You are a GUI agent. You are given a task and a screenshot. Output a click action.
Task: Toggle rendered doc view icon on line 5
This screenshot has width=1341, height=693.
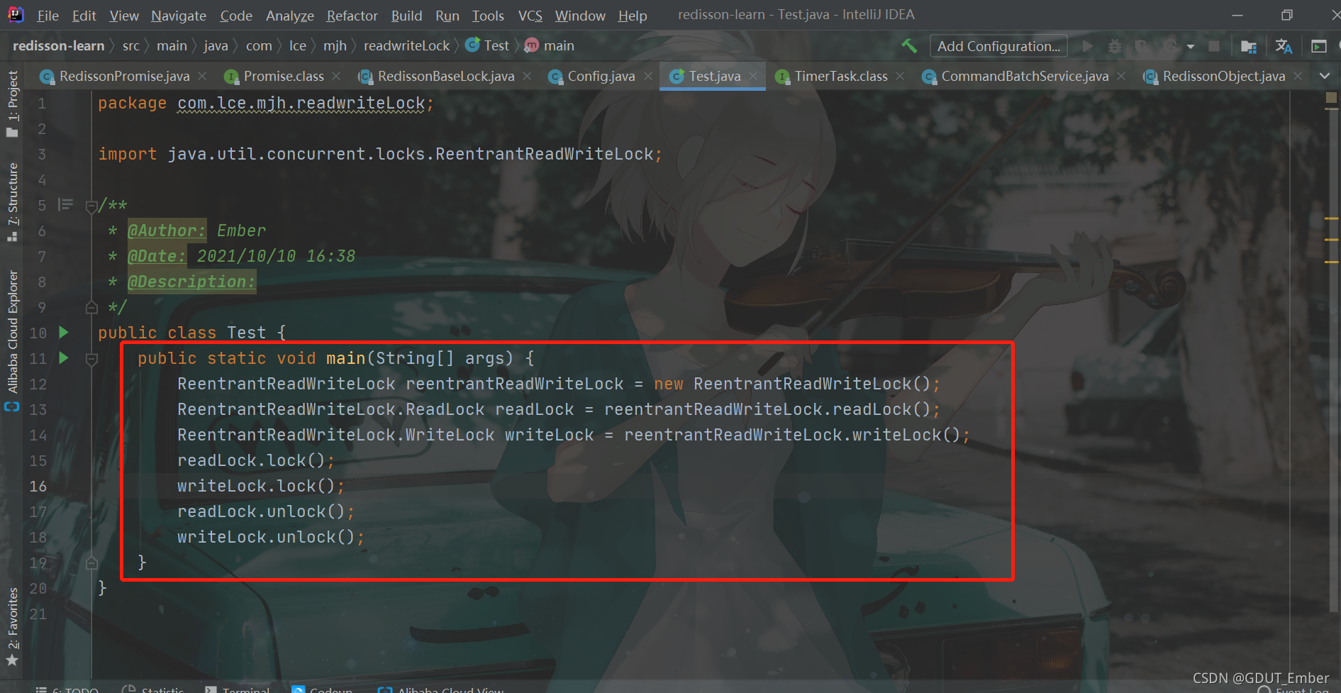65,205
